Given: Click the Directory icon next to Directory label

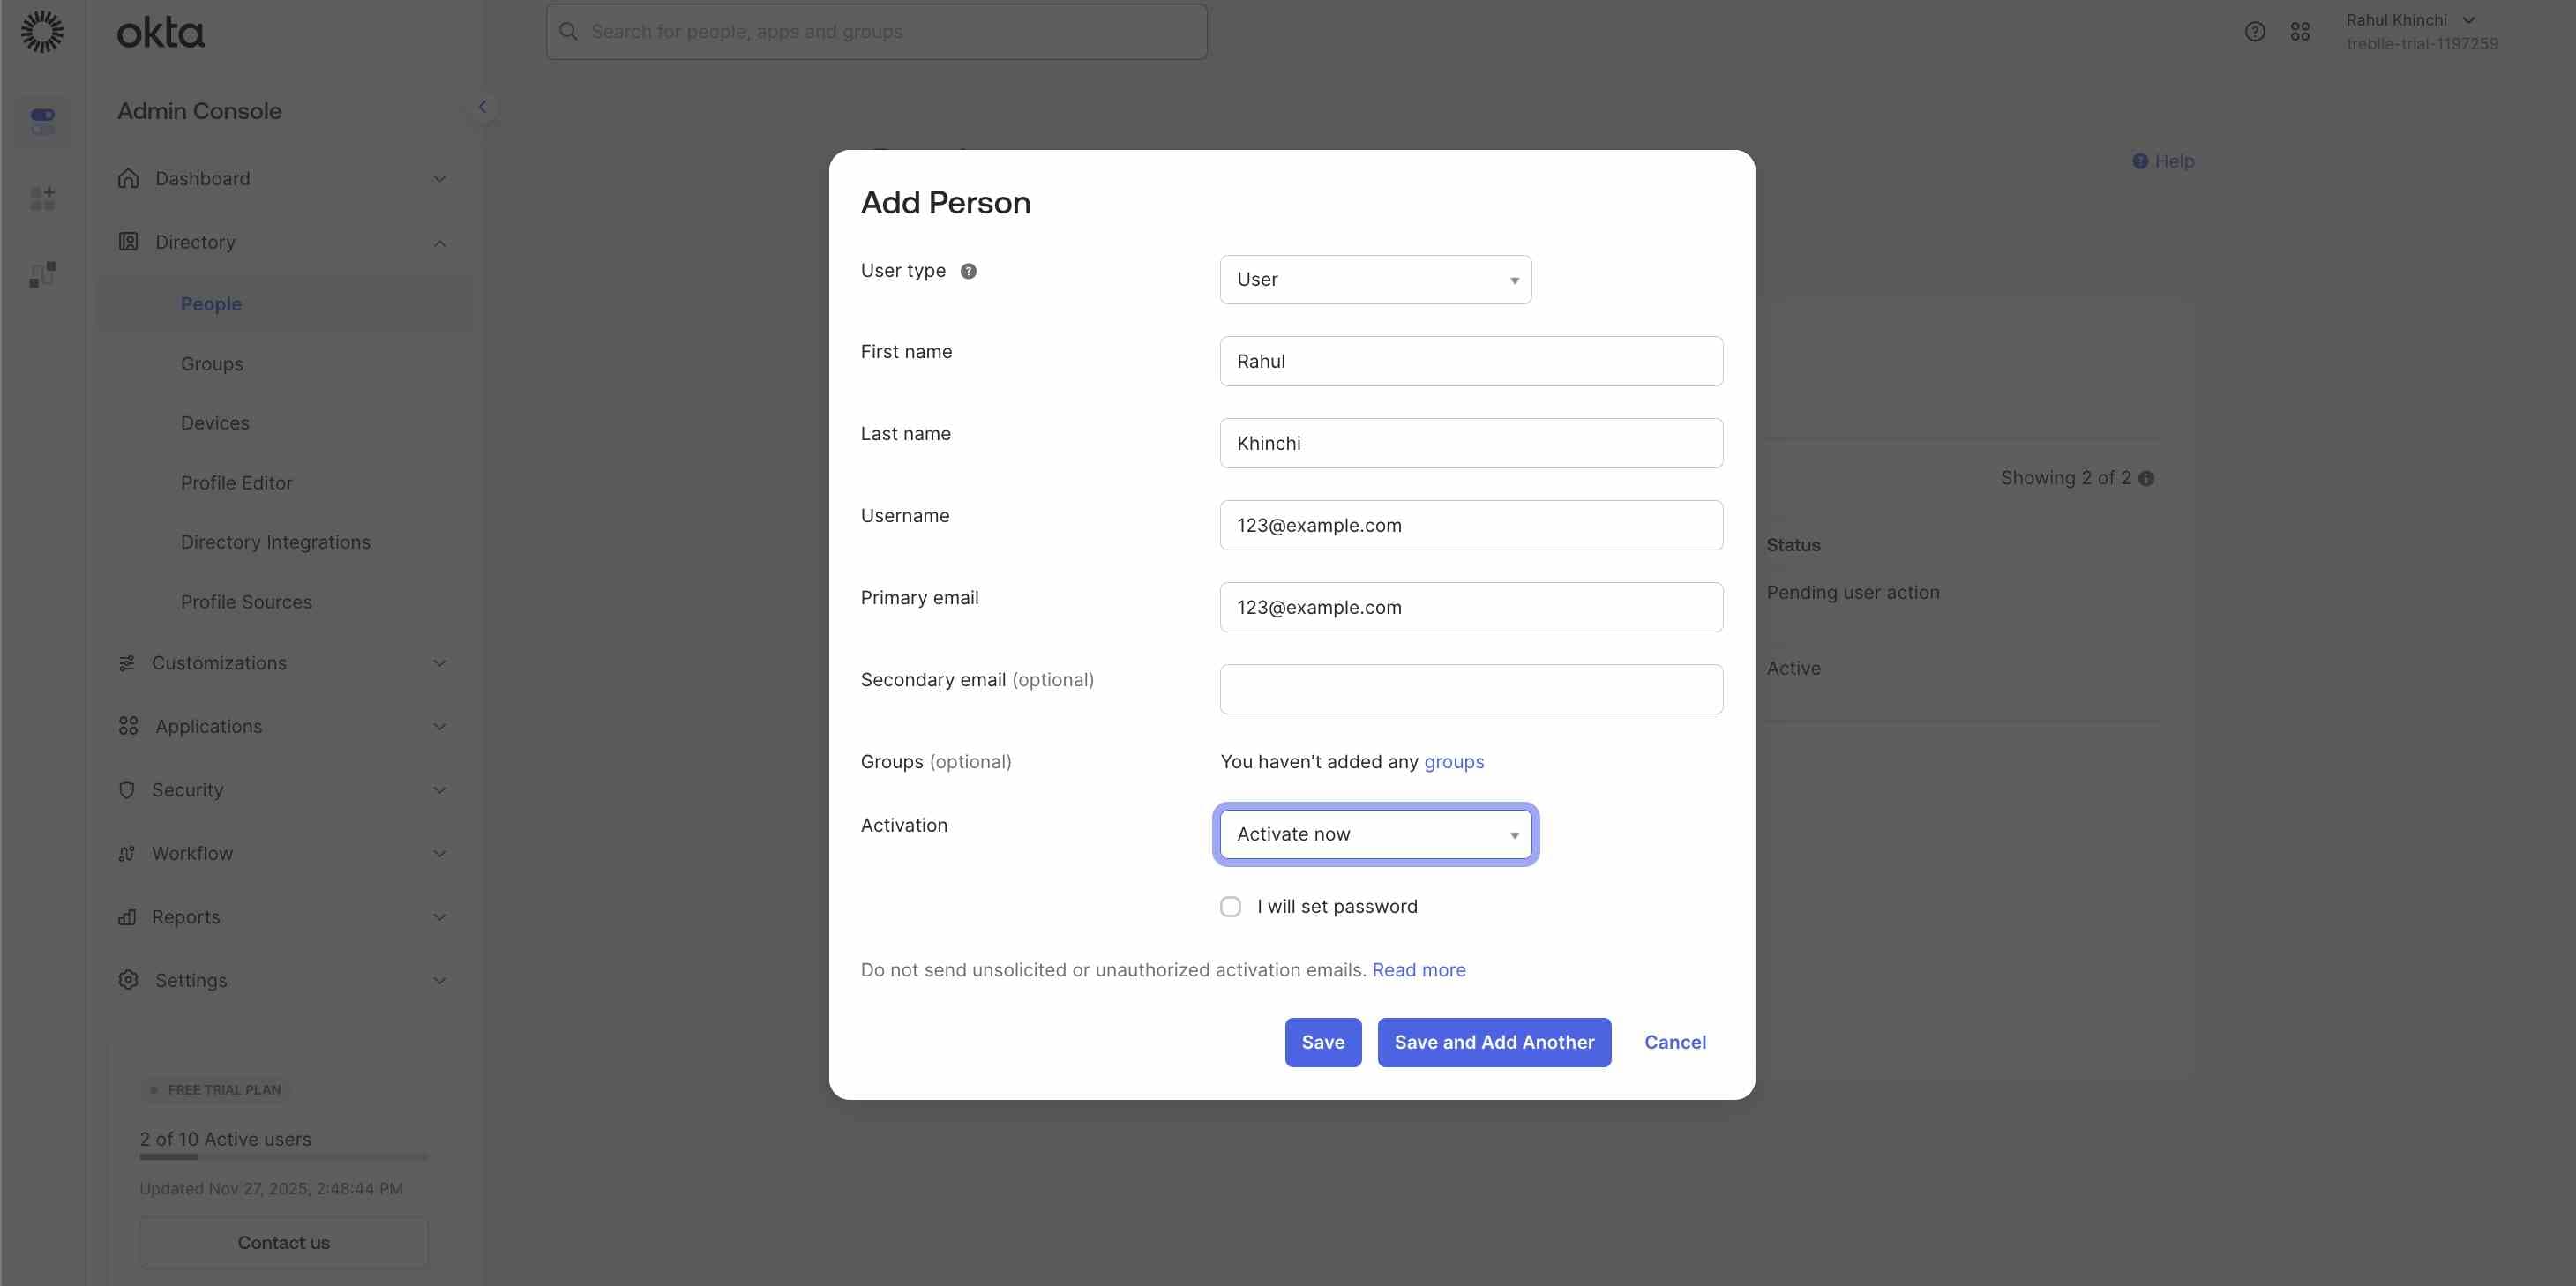Looking at the screenshot, I should (128, 242).
